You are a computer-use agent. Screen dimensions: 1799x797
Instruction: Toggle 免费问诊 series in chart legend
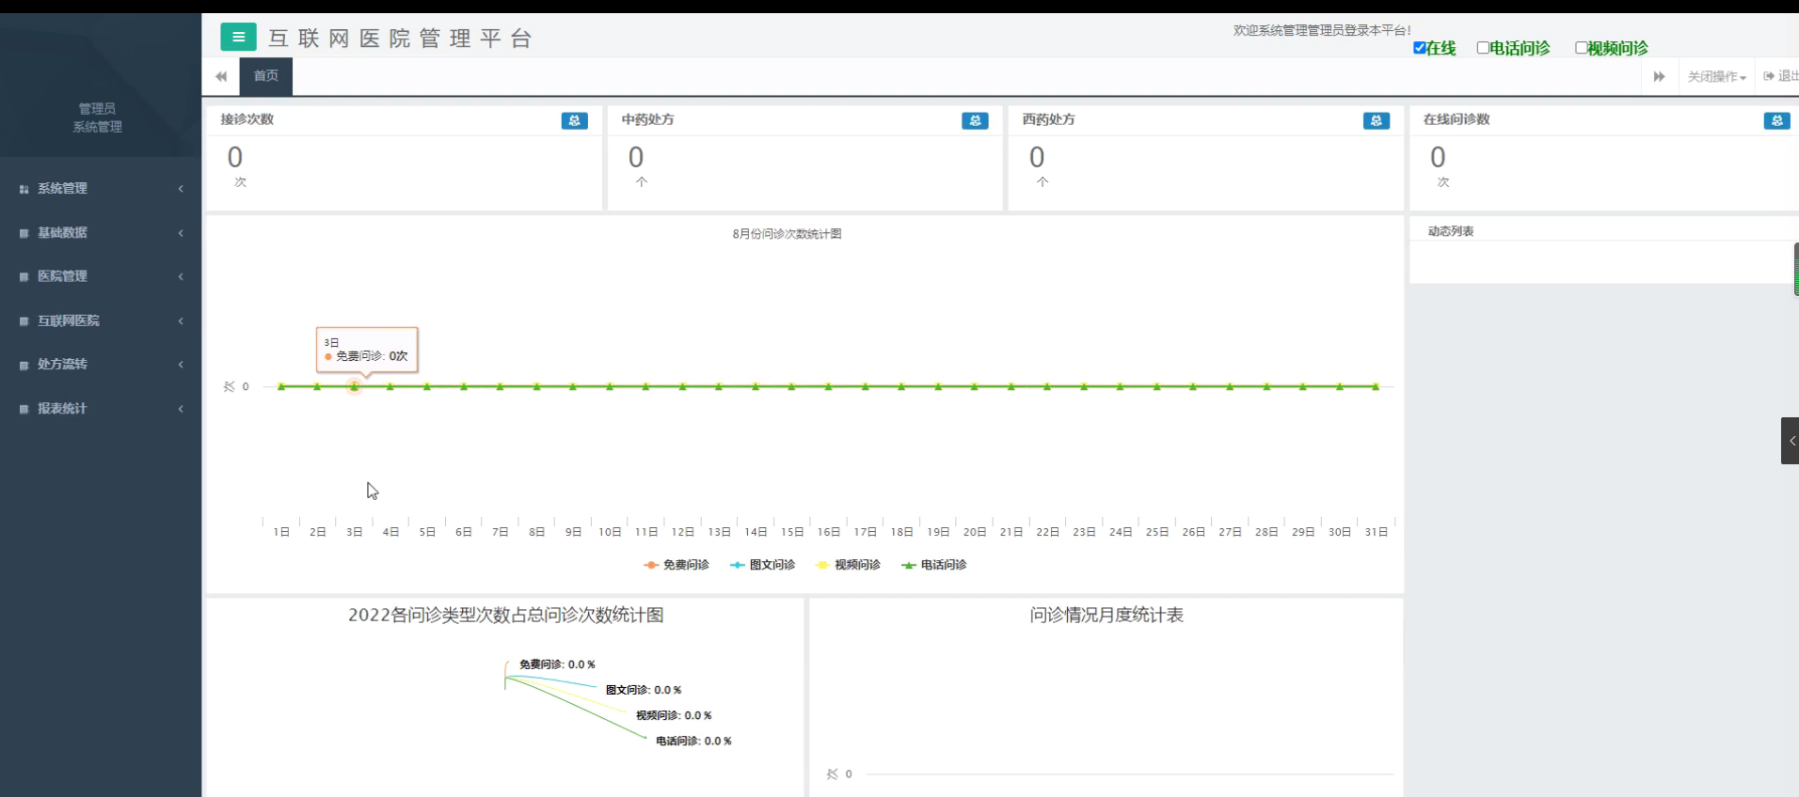pyautogui.click(x=677, y=565)
